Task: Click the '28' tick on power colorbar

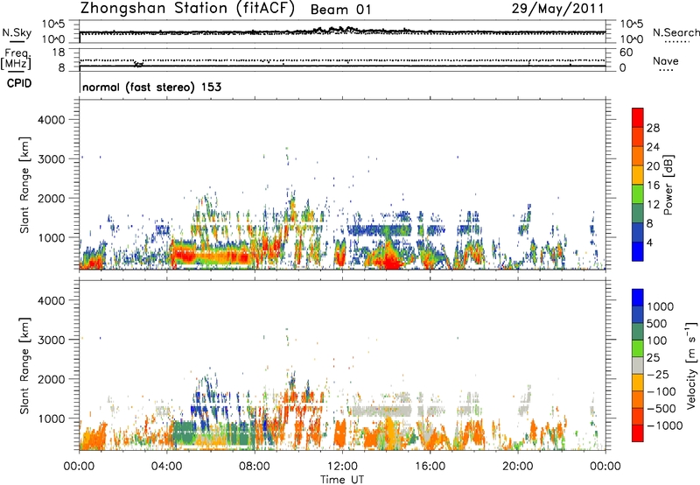Action: (653, 128)
